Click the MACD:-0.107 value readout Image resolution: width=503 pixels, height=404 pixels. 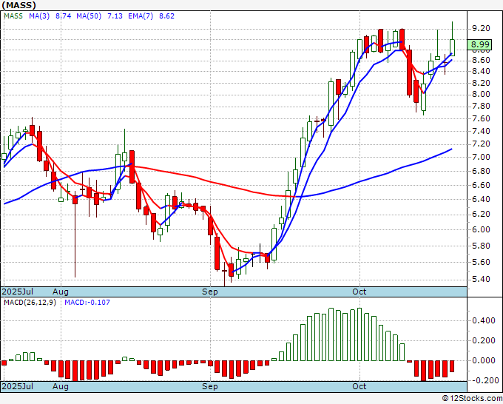pos(87,303)
